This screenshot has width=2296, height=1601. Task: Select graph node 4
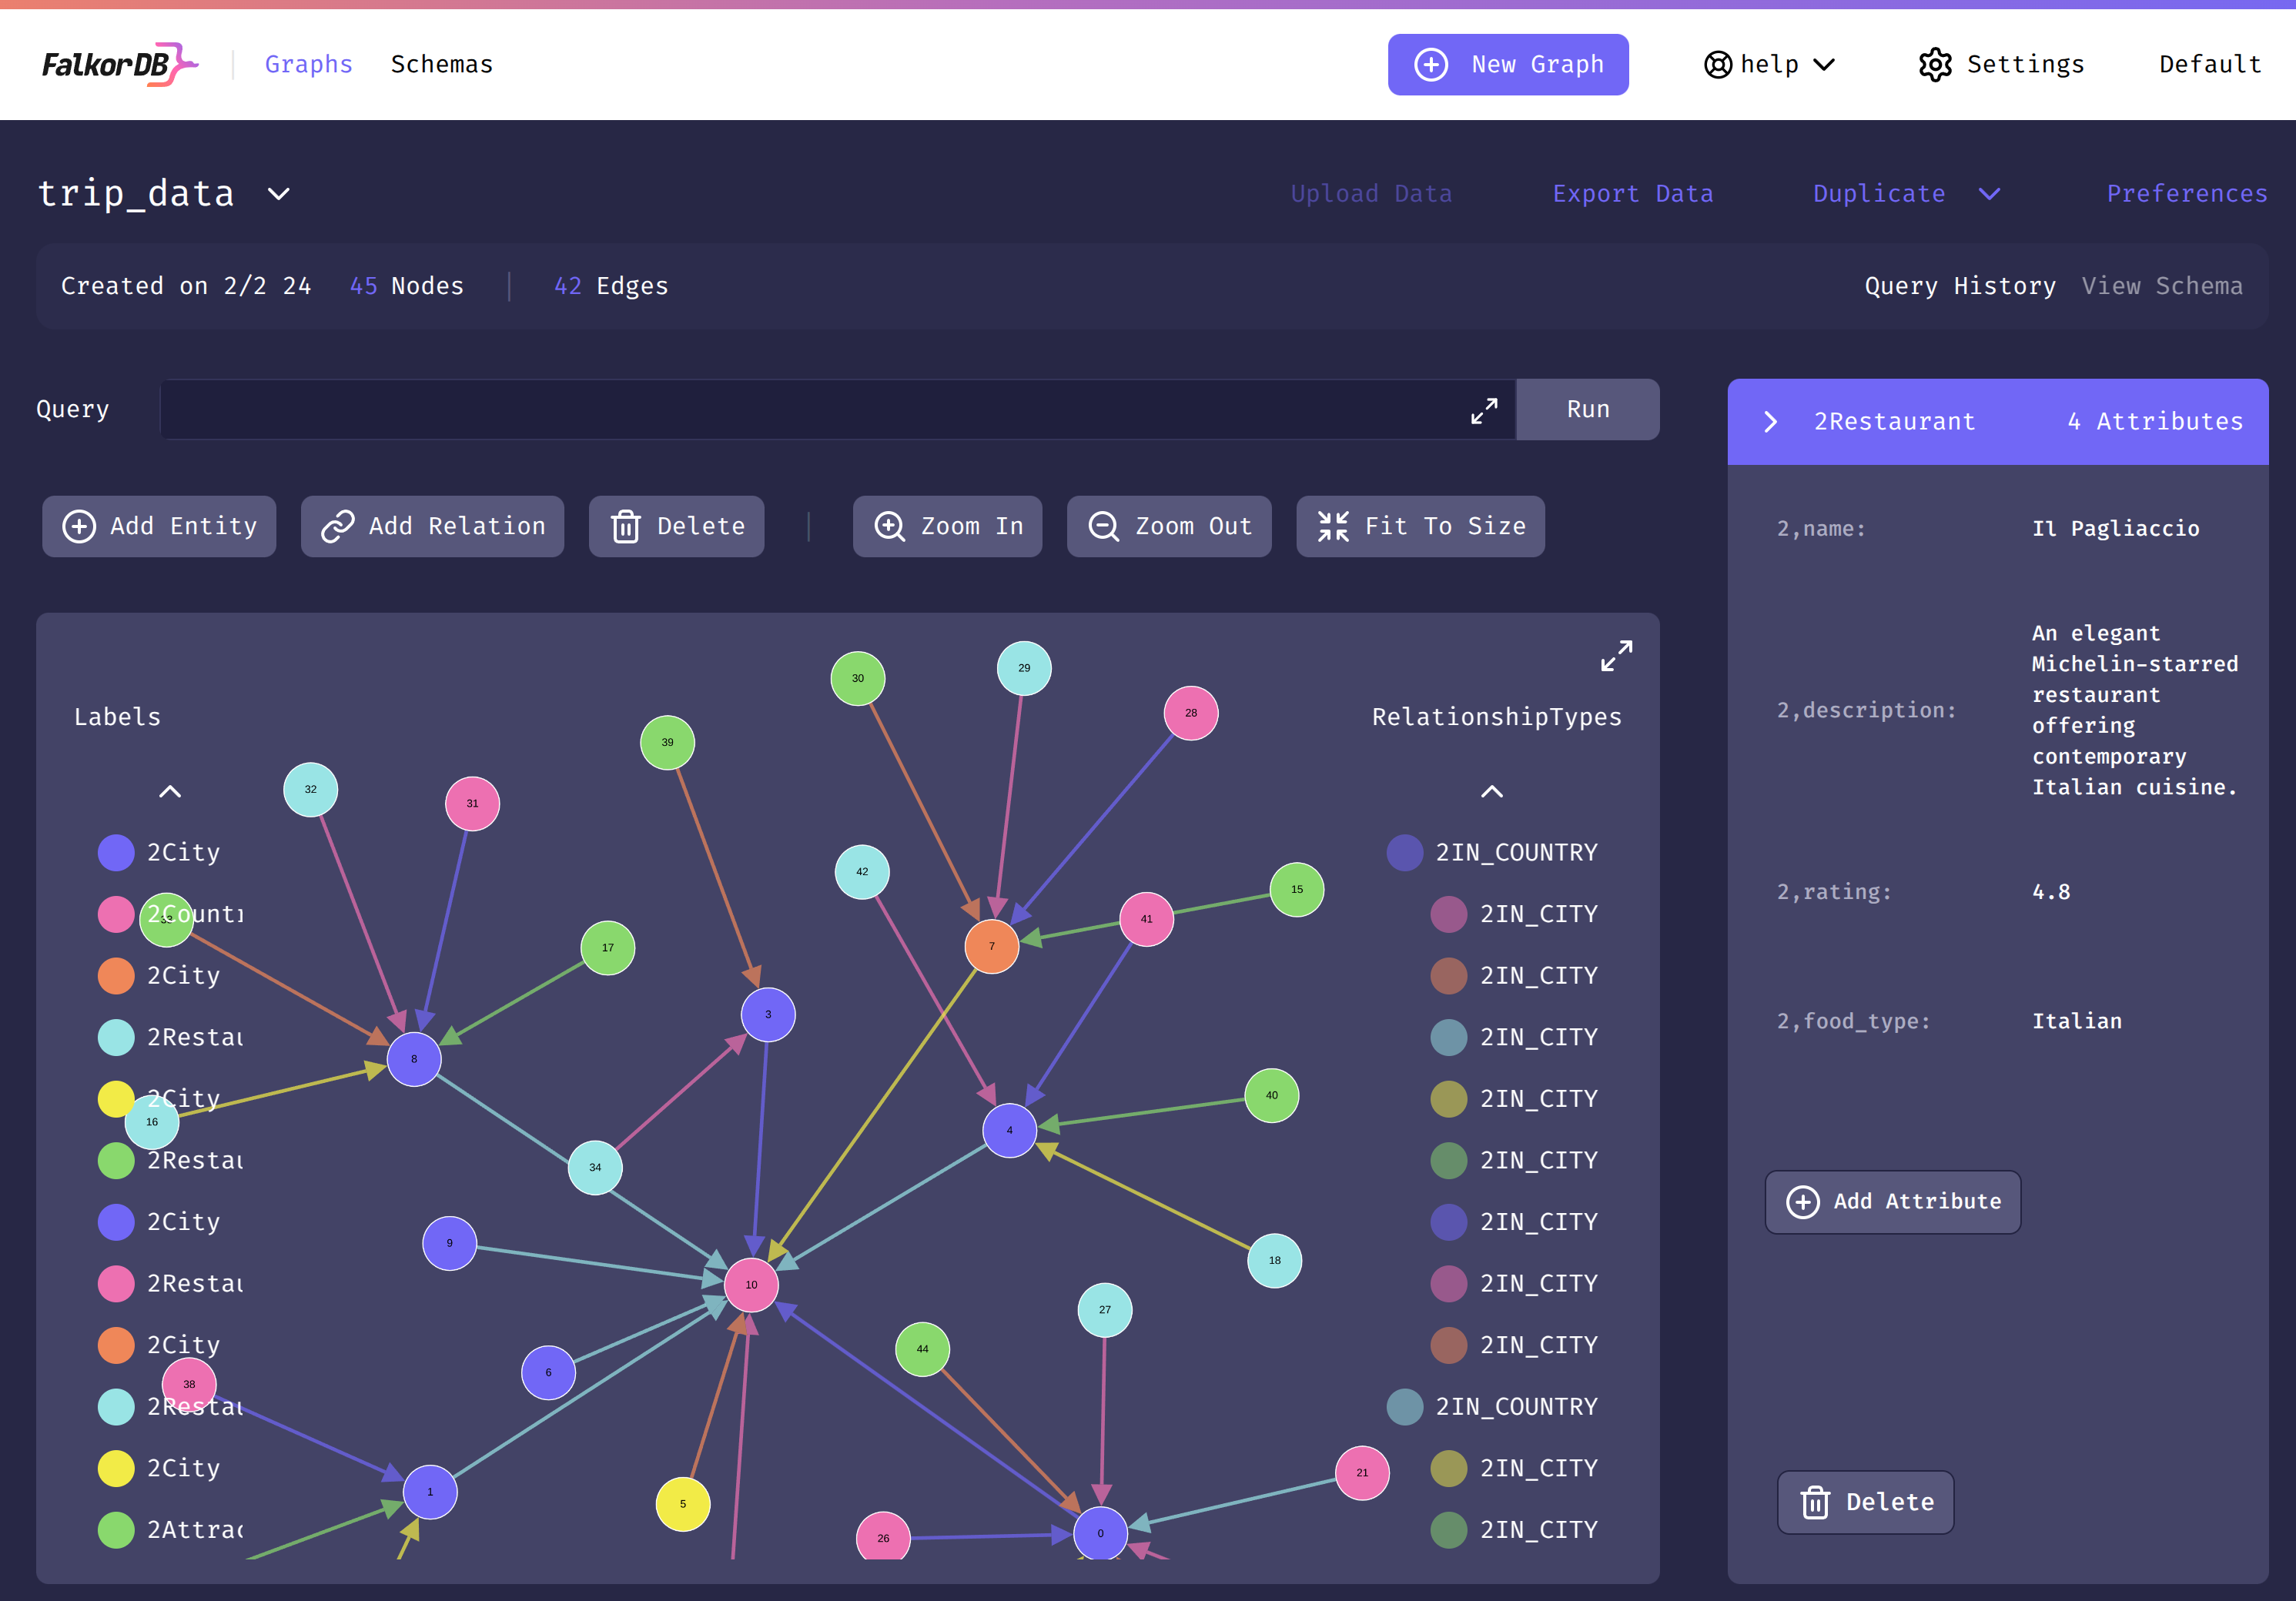pyautogui.click(x=1009, y=1130)
